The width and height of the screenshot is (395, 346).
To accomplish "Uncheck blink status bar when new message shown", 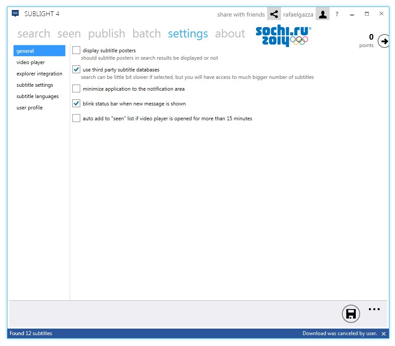I will click(76, 103).
